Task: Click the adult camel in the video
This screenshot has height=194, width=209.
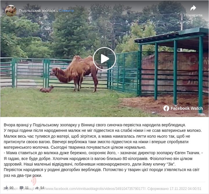Action: [x=75, y=73]
